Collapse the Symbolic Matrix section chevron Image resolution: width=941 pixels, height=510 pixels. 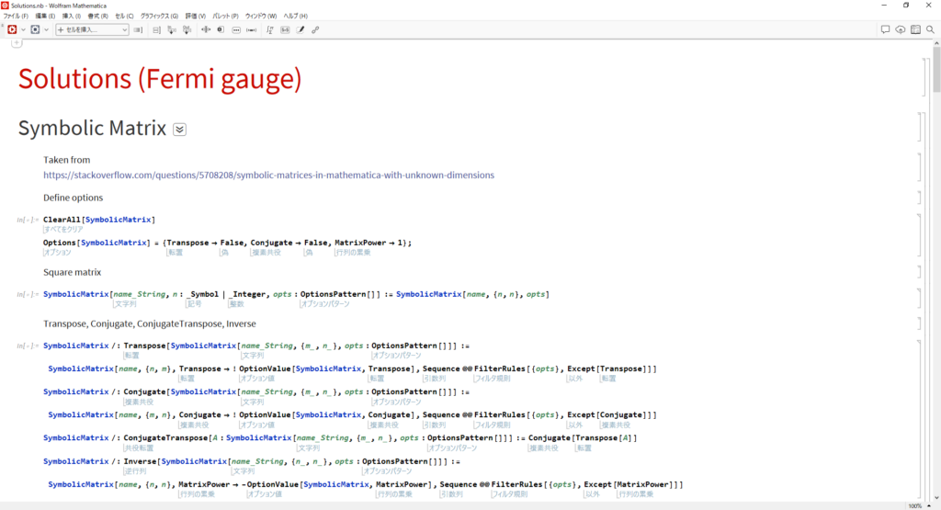(179, 130)
